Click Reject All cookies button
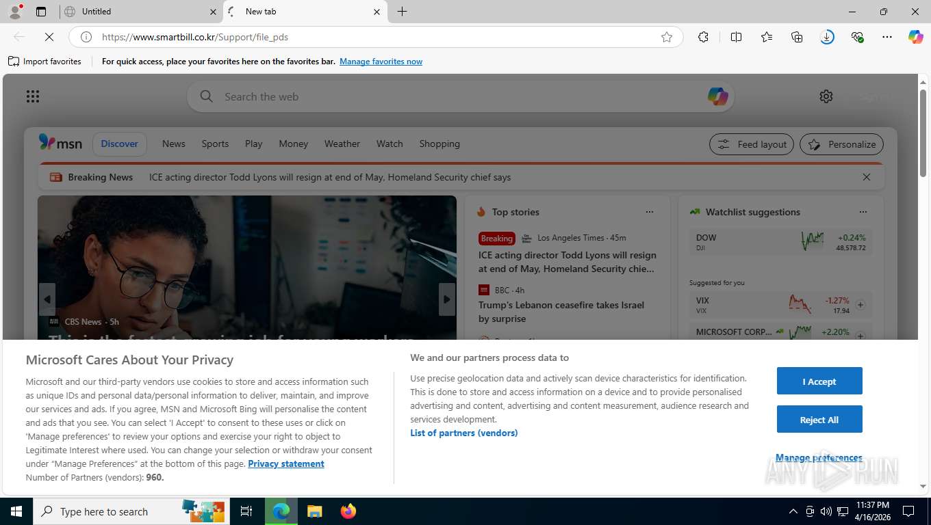Screen dimensions: 931x525 pyautogui.click(x=819, y=419)
